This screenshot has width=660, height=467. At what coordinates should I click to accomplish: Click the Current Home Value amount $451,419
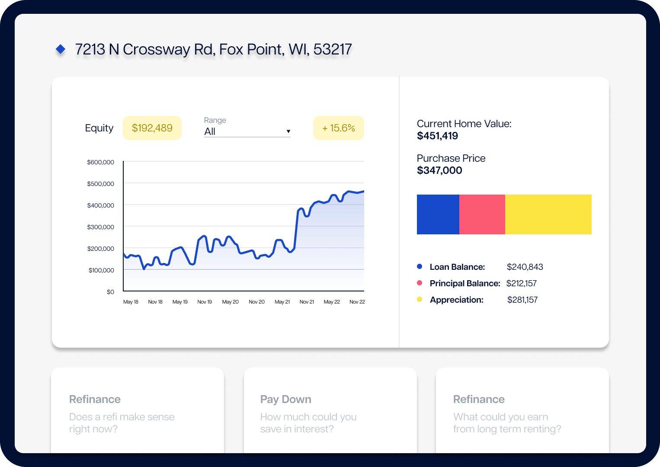click(437, 136)
